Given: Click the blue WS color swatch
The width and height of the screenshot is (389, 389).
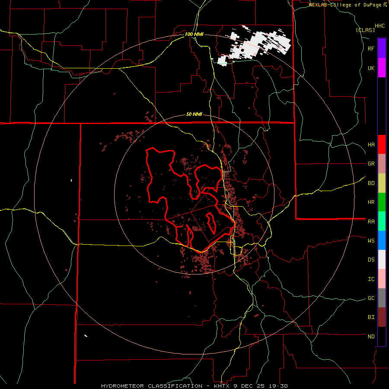Looking at the screenshot, I should point(382,240).
